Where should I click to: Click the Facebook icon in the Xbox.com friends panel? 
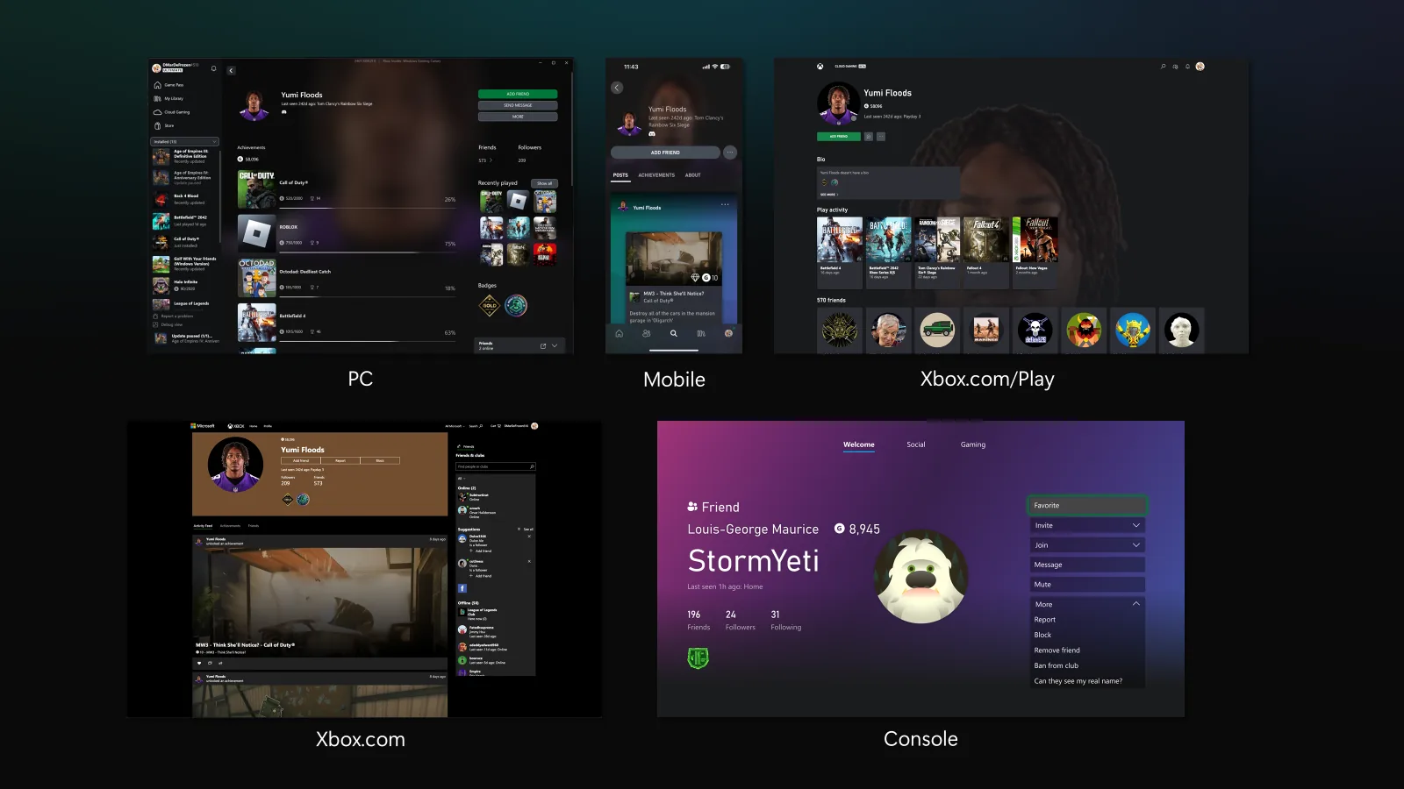coord(462,588)
